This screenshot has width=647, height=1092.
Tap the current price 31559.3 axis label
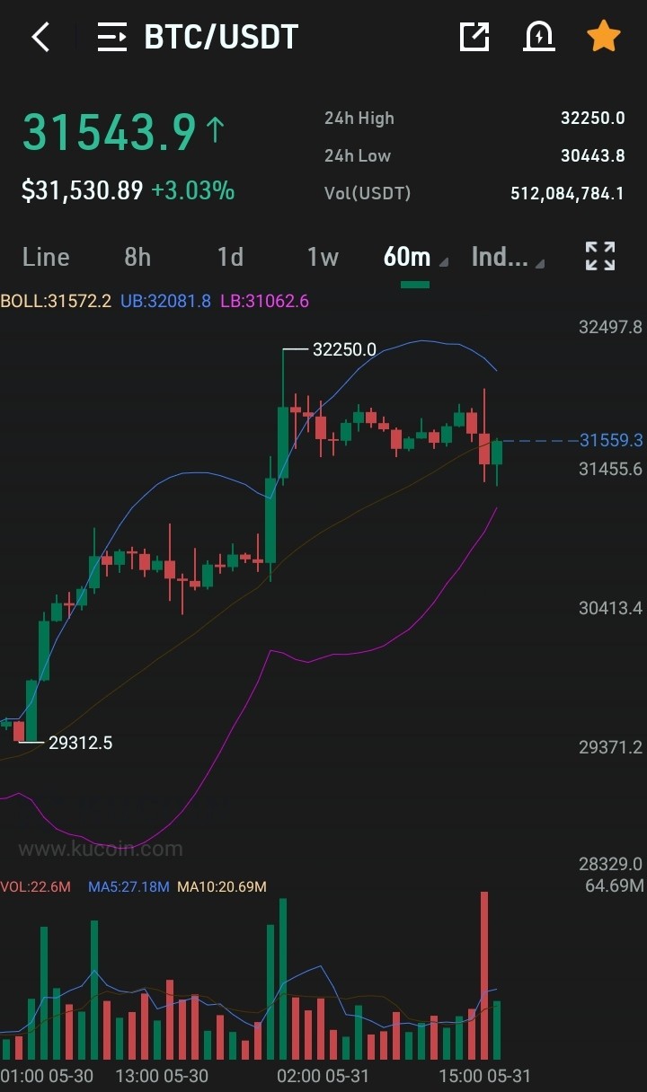point(611,440)
